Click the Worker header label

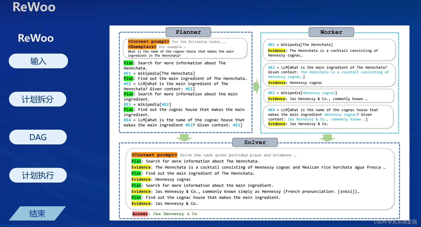point(331,32)
